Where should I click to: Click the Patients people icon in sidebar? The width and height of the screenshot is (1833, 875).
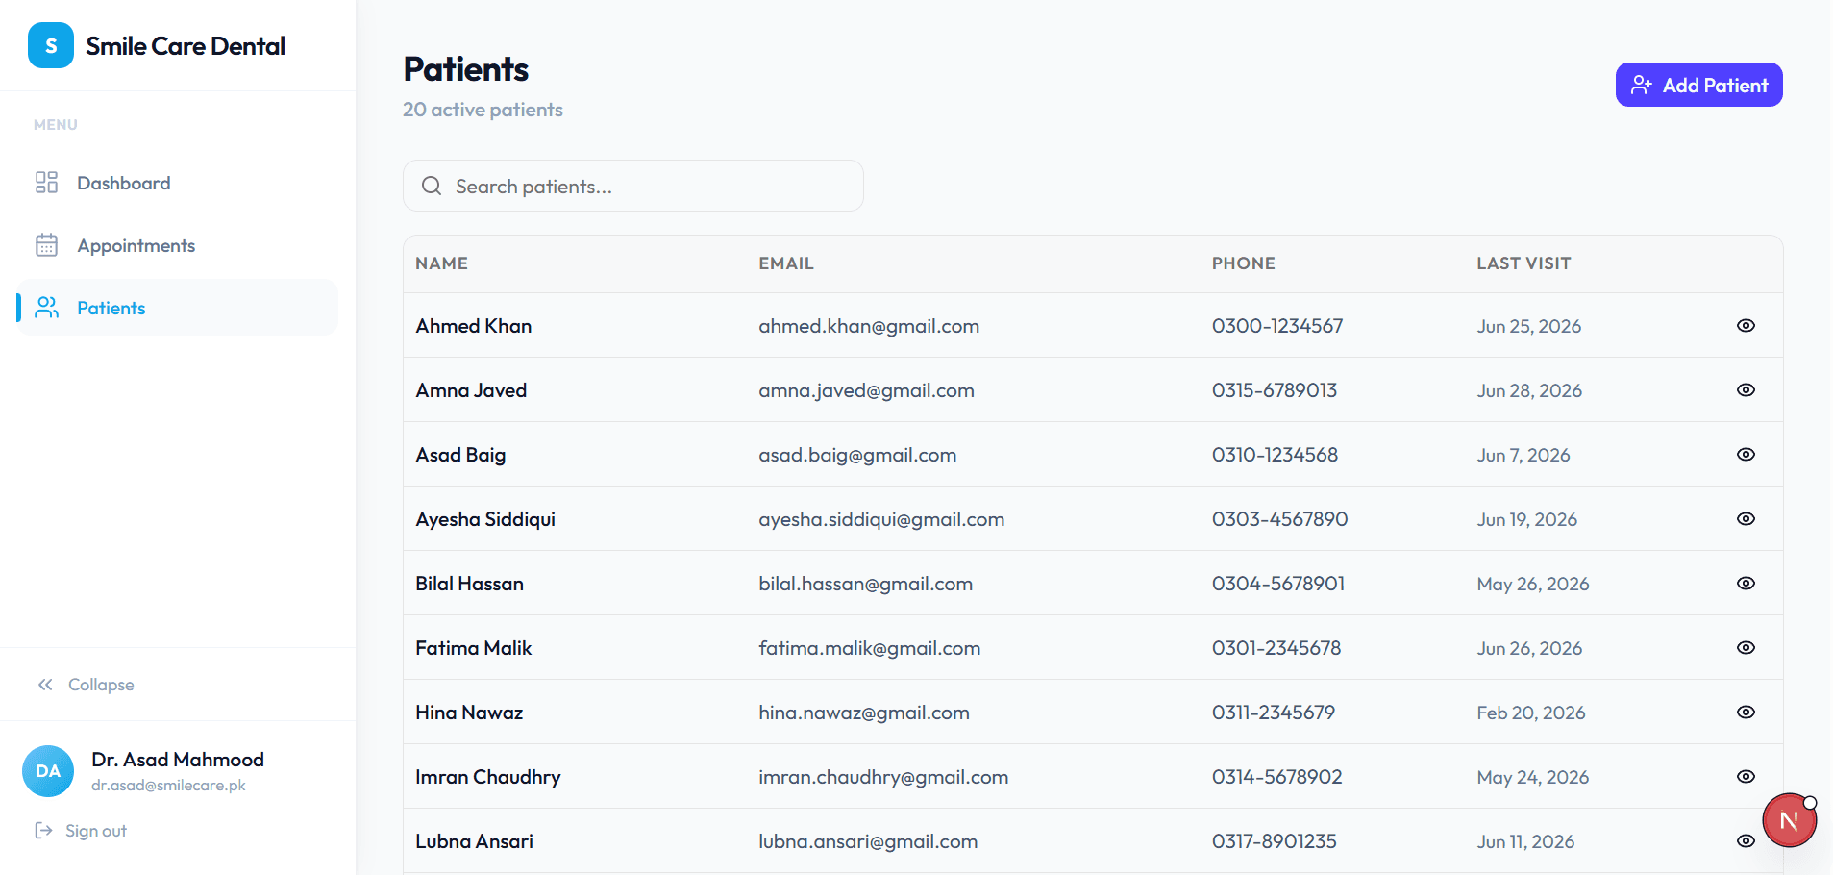46,308
